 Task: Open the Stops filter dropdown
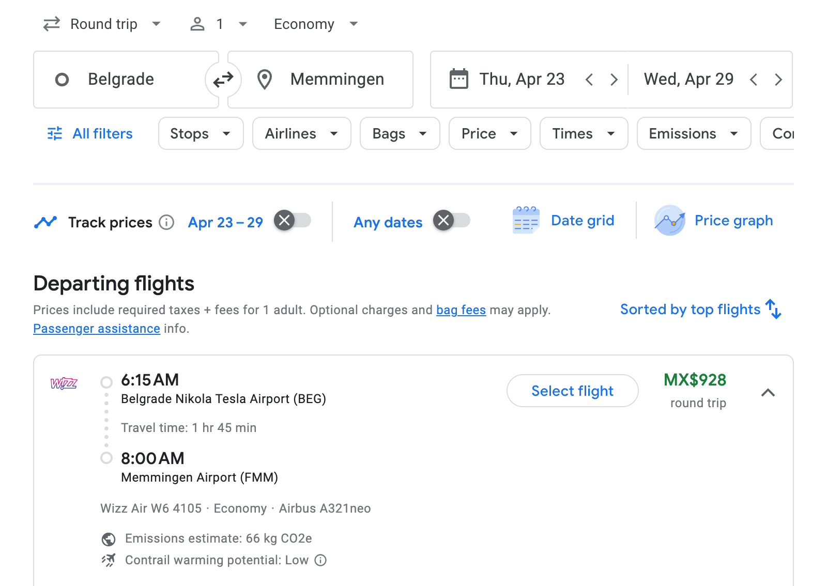(x=201, y=133)
